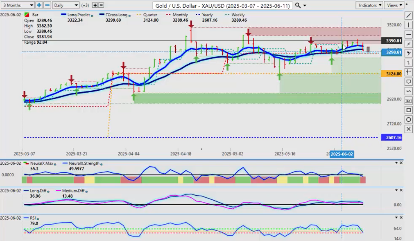Open the Daily interval dropdown
This screenshot has width=414, height=241.
click(66, 5)
